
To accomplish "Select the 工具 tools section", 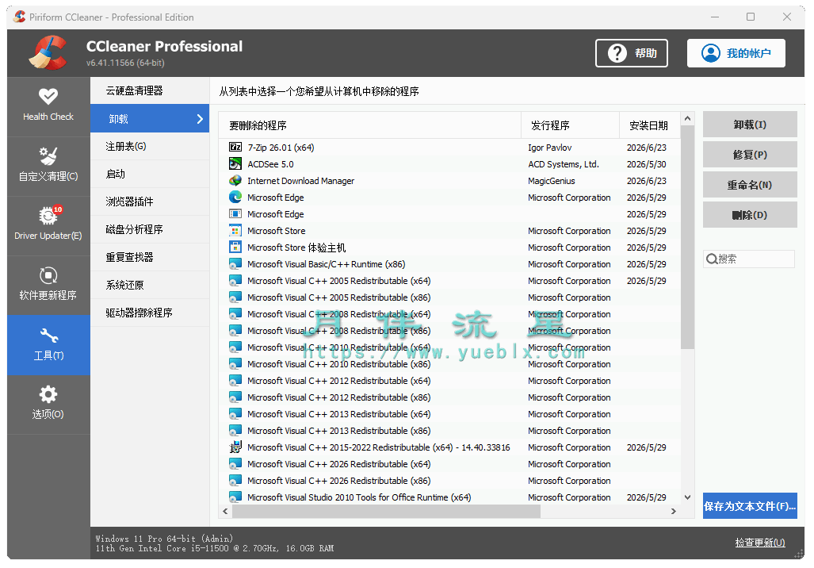I will [48, 344].
